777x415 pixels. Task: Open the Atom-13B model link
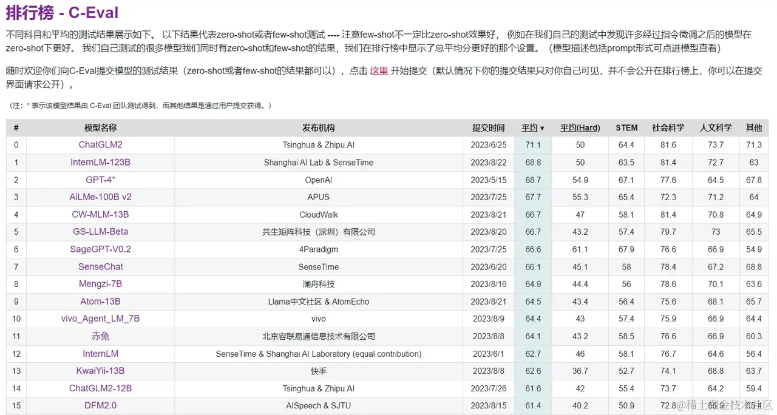coord(100,302)
